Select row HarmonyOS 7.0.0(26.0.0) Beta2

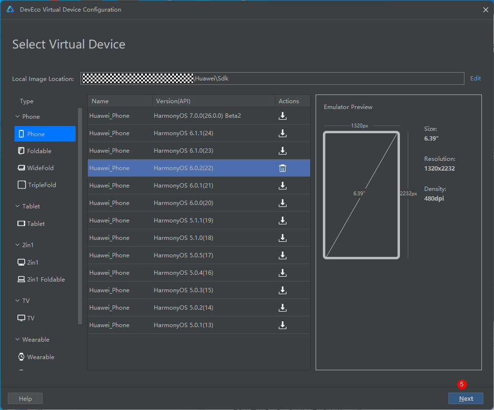point(199,116)
